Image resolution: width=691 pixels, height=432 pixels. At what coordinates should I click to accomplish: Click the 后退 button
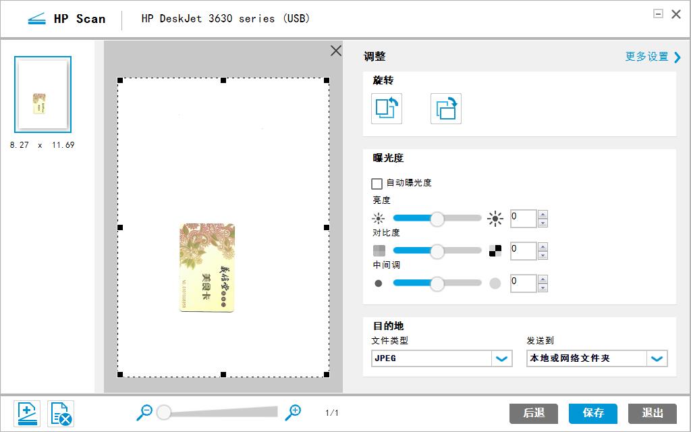coord(534,413)
